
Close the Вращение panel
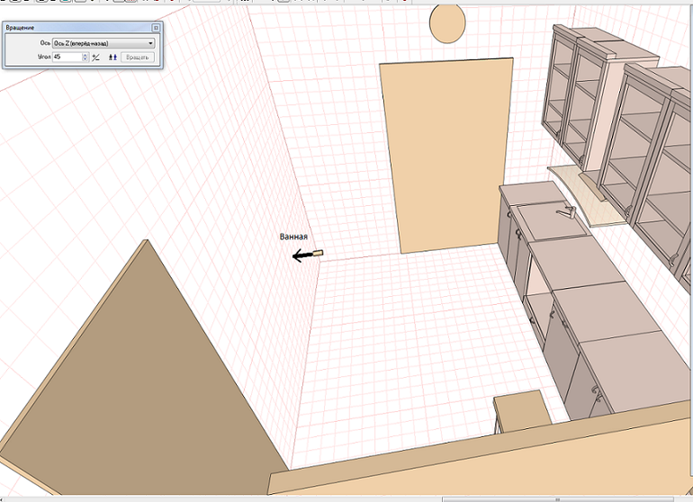pos(157,28)
